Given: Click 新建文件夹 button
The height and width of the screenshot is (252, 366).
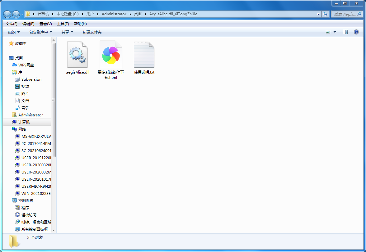Looking at the screenshot, I should [92, 32].
